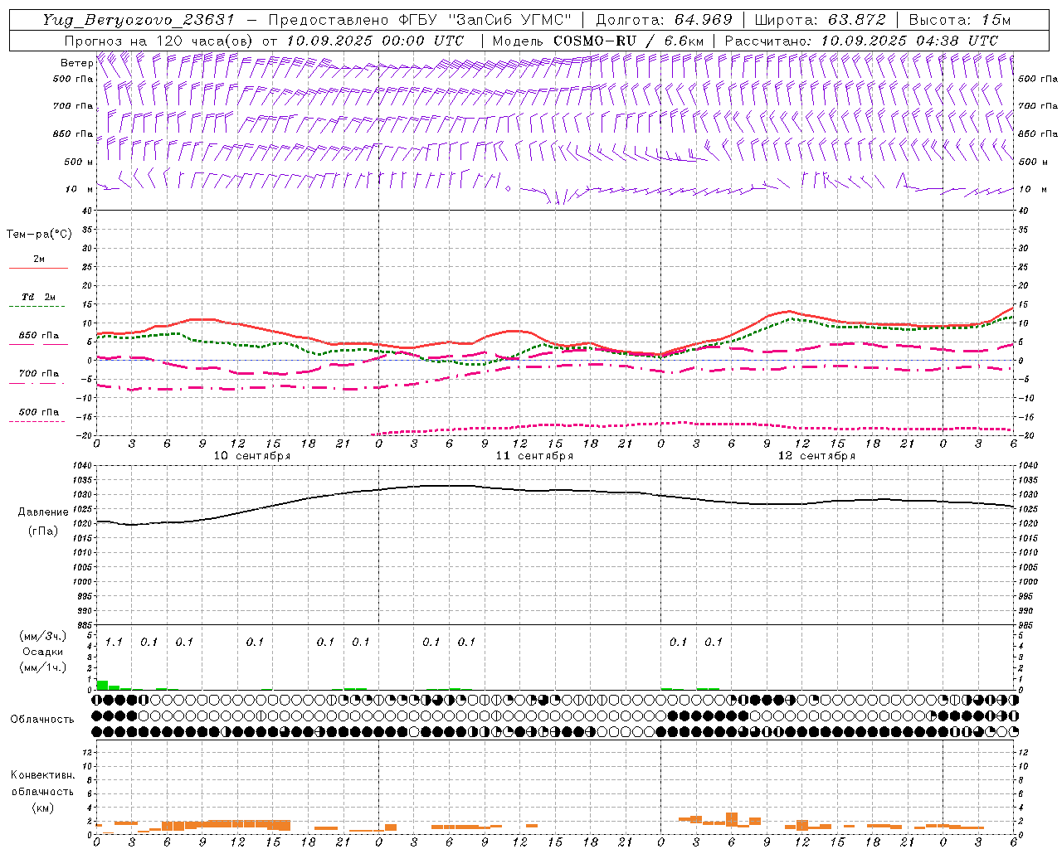Viewport: 1062px width, 849px height.
Task: Click the Облачность cloud cover label
Action: (42, 720)
